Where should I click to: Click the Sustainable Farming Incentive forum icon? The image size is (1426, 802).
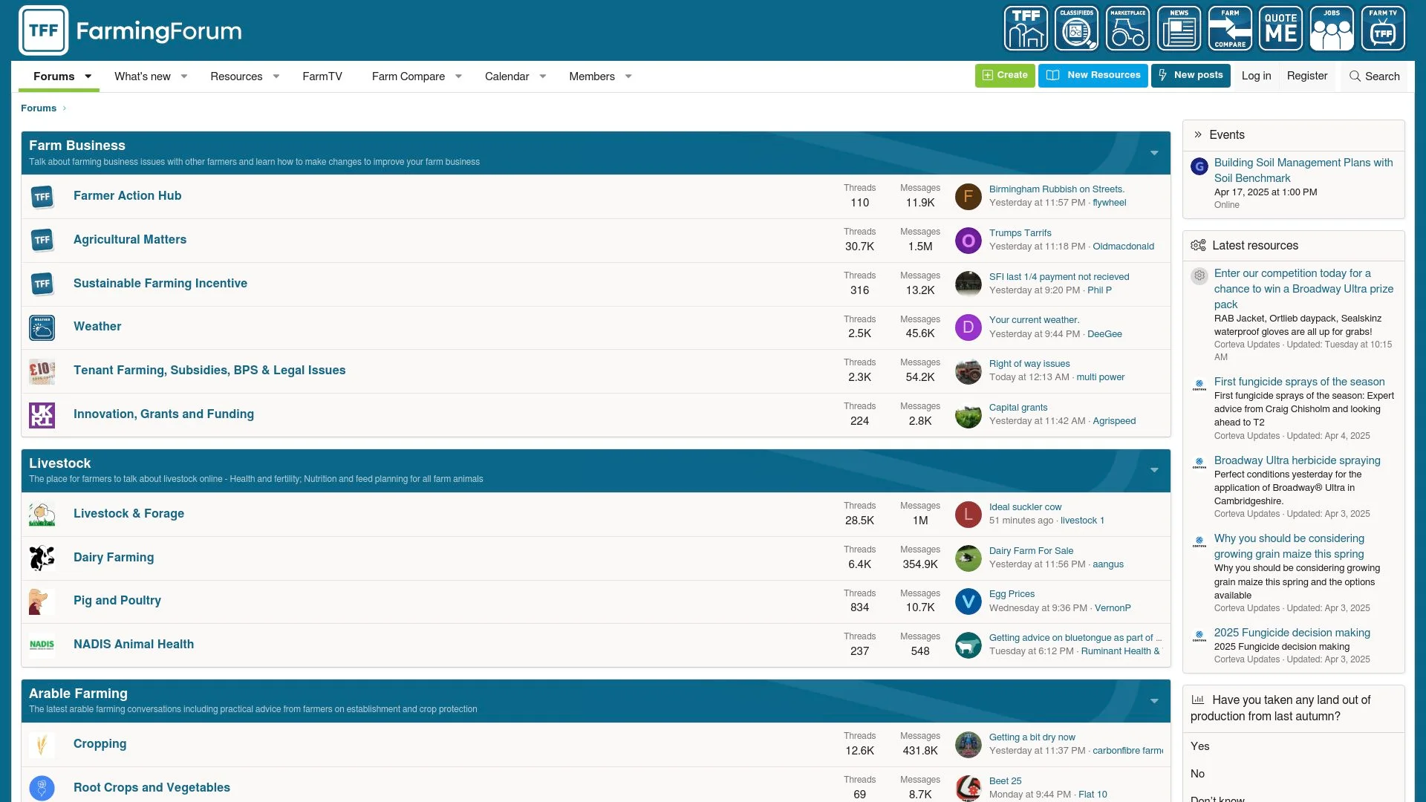coord(42,284)
